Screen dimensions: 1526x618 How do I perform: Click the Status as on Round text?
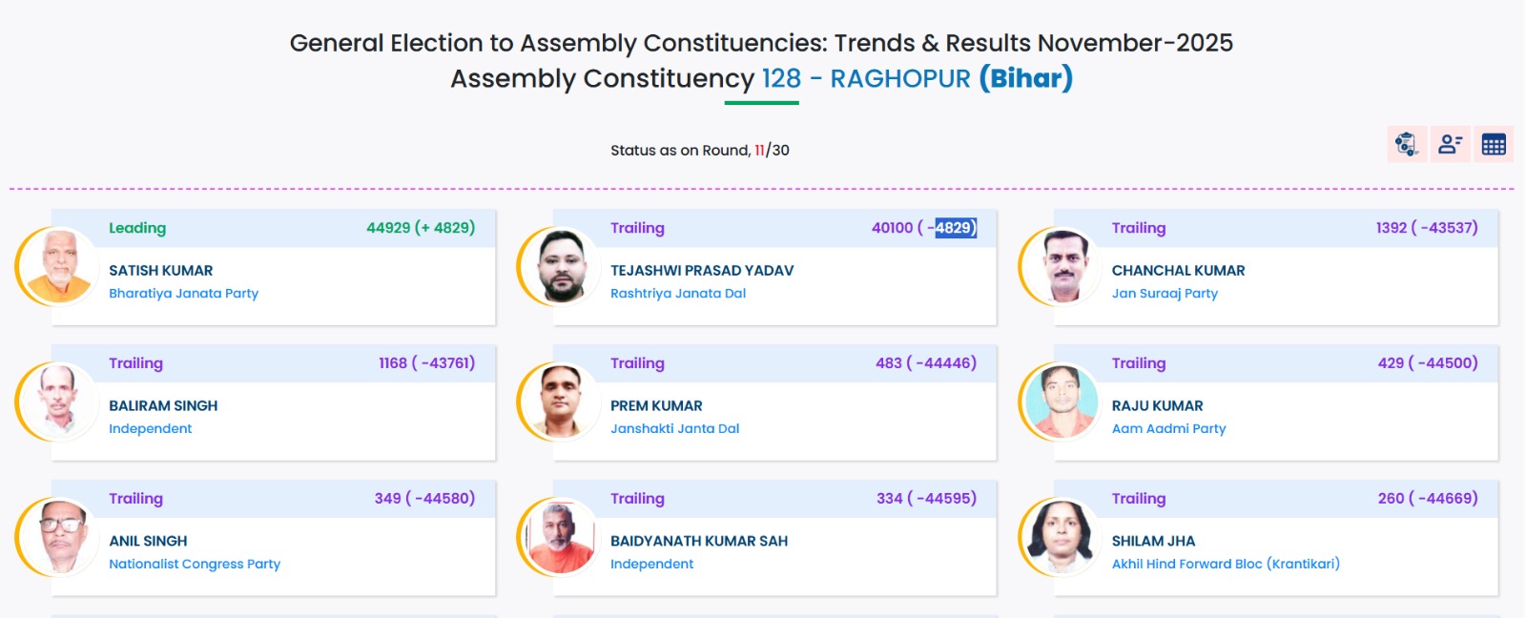pyautogui.click(x=680, y=151)
